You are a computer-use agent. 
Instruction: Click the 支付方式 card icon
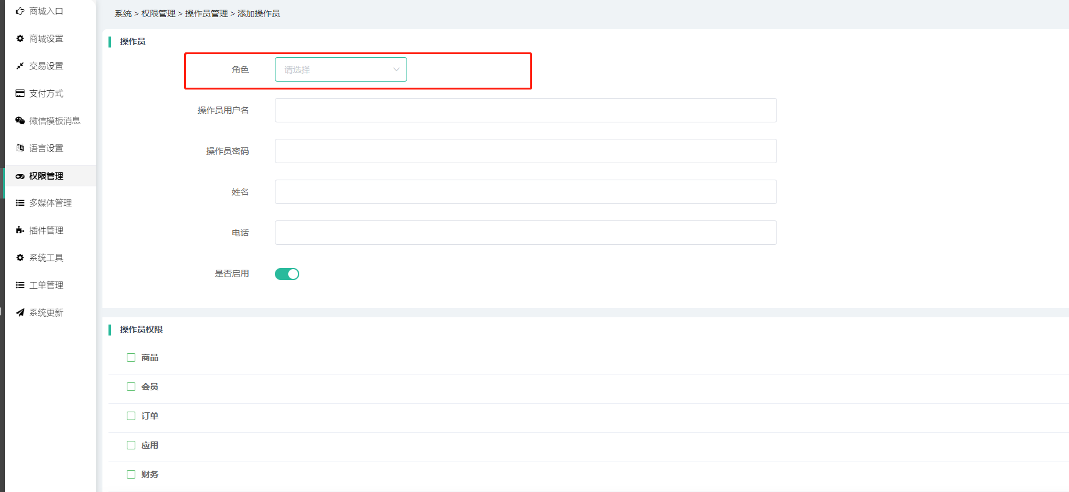[20, 93]
